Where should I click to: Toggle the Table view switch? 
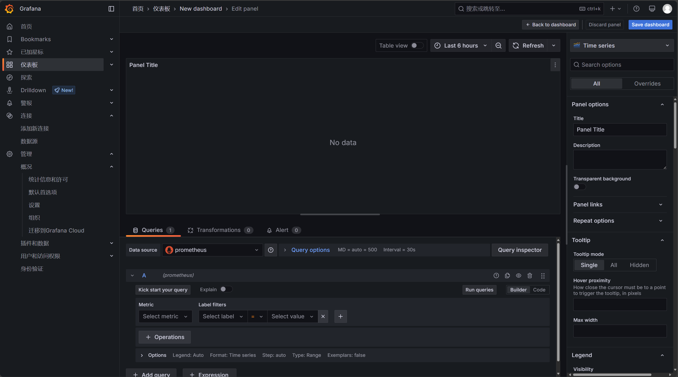[x=417, y=46]
